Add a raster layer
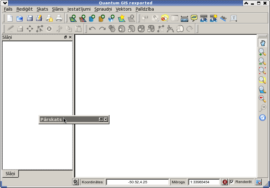The height and width of the screenshot is (188, 270). 83,18
